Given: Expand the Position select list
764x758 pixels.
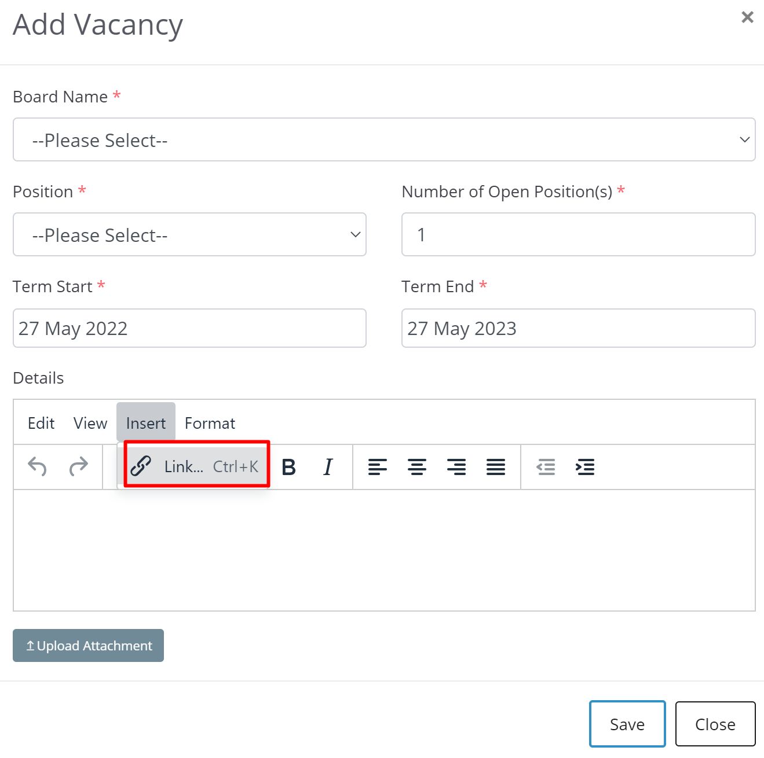Looking at the screenshot, I should coord(189,234).
